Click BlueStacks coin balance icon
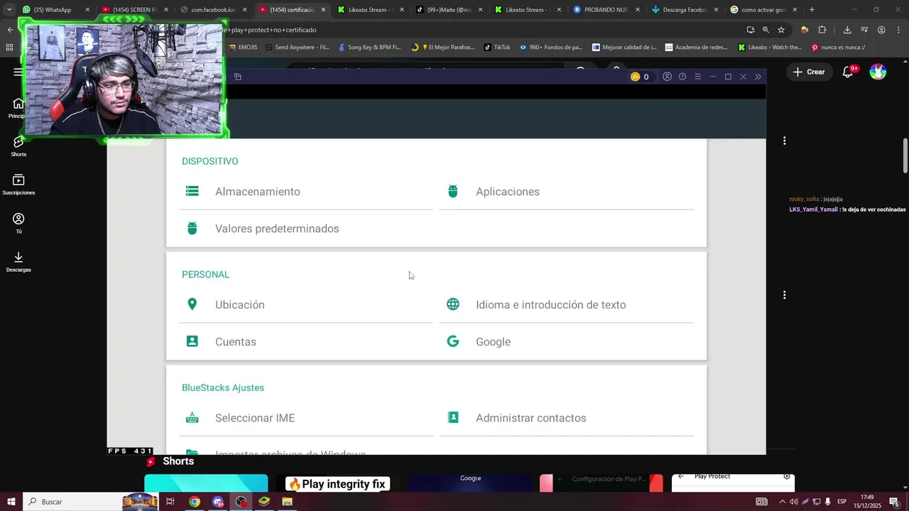The image size is (909, 511). point(636,77)
